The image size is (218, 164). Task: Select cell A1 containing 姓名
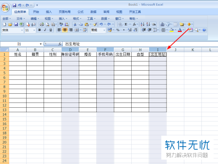coord(17,54)
